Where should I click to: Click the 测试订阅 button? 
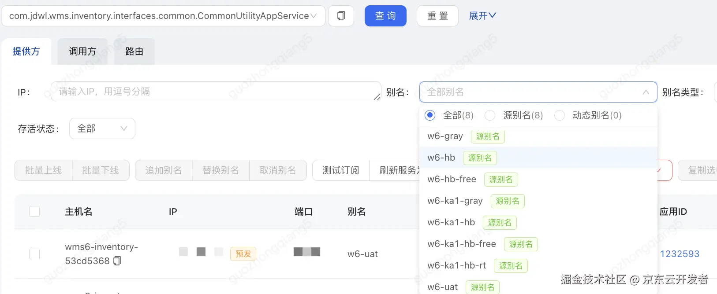coord(340,170)
